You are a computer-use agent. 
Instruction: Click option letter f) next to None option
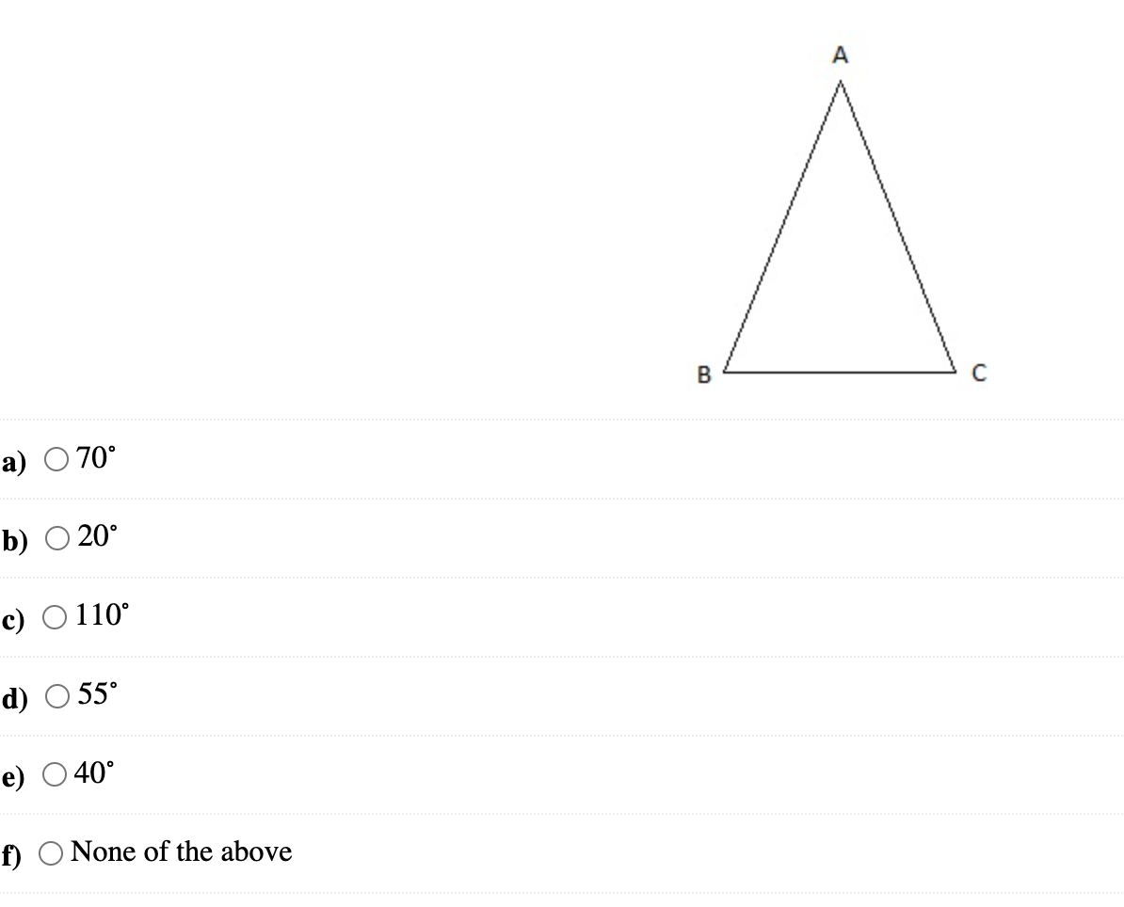pyautogui.click(x=13, y=851)
